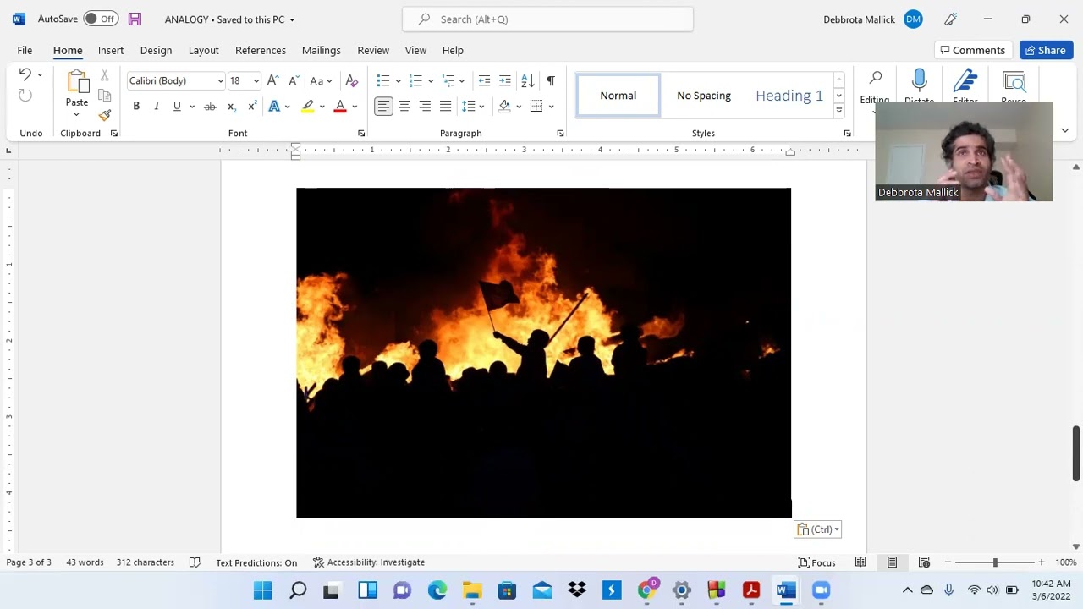Apply the Heading 1 style

(x=789, y=96)
